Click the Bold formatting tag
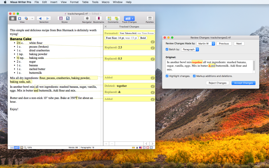 click(x=143, y=38)
